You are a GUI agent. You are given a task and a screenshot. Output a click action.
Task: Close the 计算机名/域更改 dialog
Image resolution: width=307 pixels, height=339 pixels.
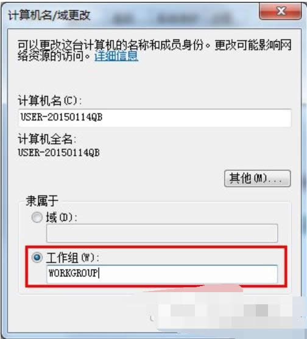click(280, 10)
